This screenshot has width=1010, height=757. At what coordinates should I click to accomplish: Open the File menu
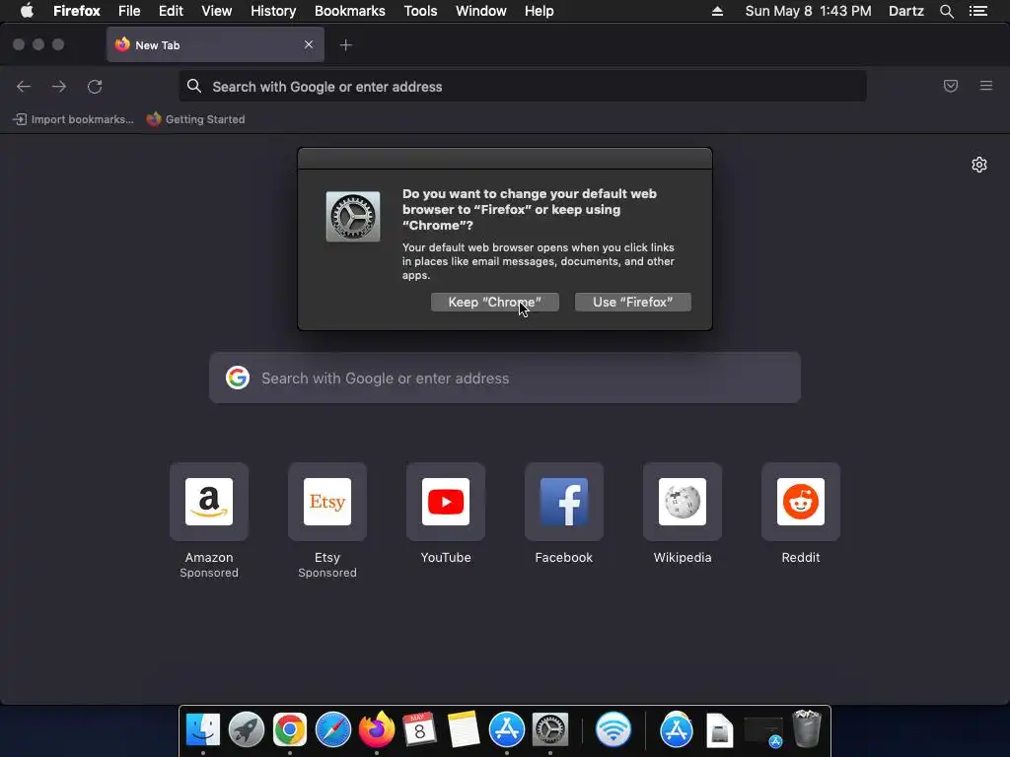pos(129,11)
